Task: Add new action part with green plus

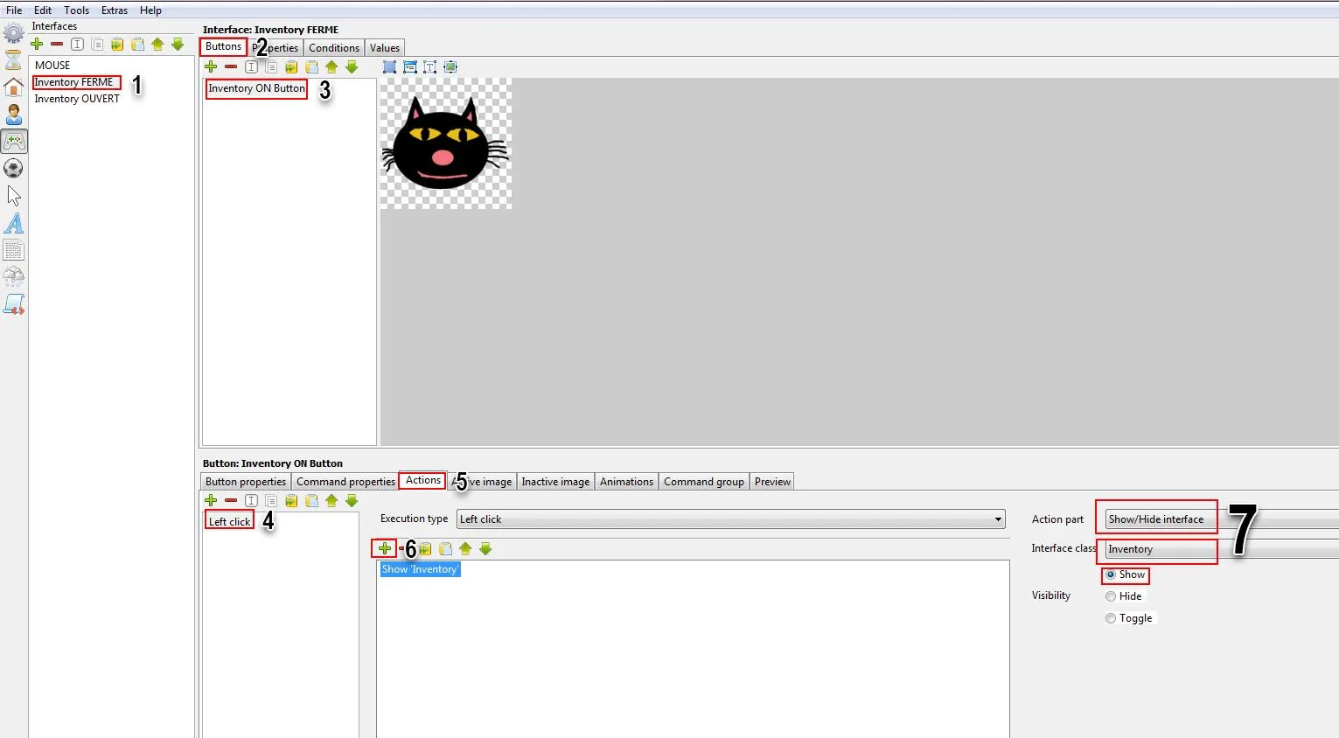Action: point(385,548)
